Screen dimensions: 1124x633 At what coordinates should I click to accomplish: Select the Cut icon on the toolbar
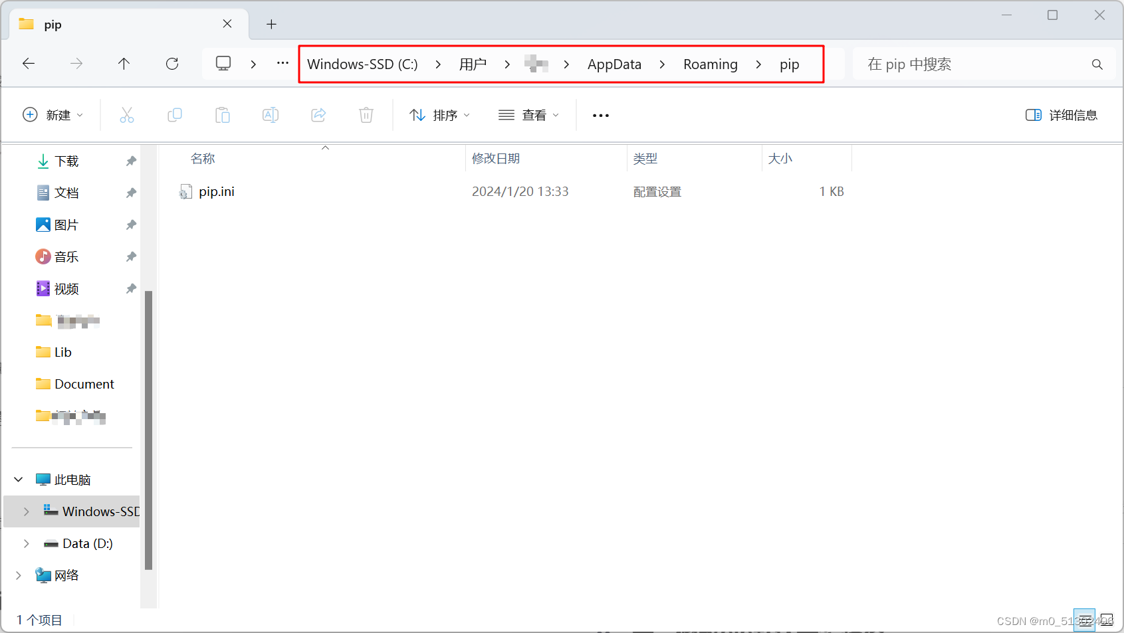point(127,114)
